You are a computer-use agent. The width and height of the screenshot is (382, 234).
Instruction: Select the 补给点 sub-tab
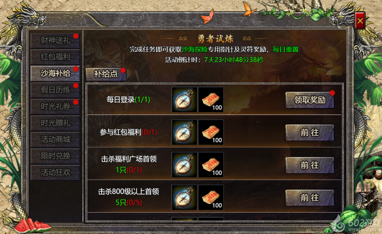[x=106, y=74]
